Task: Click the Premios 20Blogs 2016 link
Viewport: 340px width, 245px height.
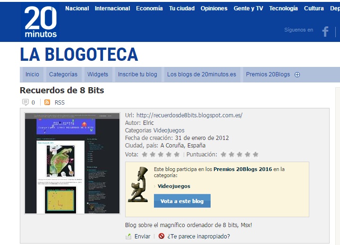Action: pyautogui.click(x=243, y=169)
